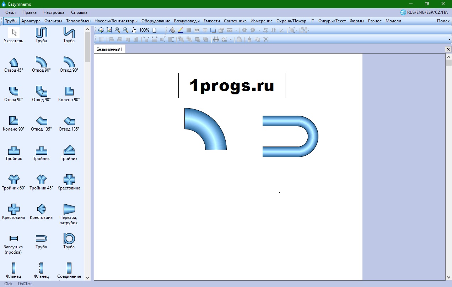Click the zoom in magnifier icon

[x=117, y=30]
